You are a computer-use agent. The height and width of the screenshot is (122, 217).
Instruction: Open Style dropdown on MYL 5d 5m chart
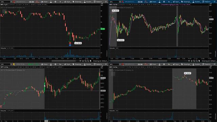coord(176,64)
